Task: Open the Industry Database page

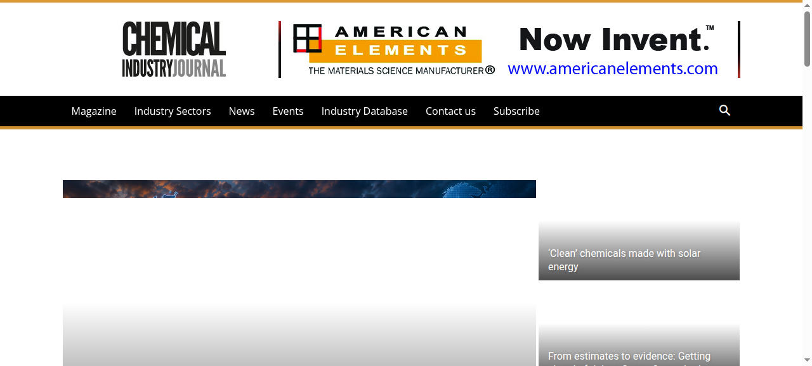Action: [x=365, y=111]
